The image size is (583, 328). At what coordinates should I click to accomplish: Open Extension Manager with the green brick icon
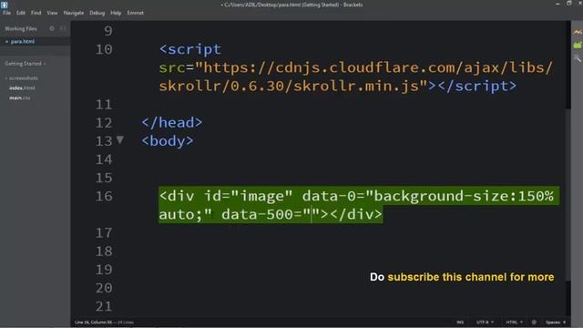(x=577, y=45)
